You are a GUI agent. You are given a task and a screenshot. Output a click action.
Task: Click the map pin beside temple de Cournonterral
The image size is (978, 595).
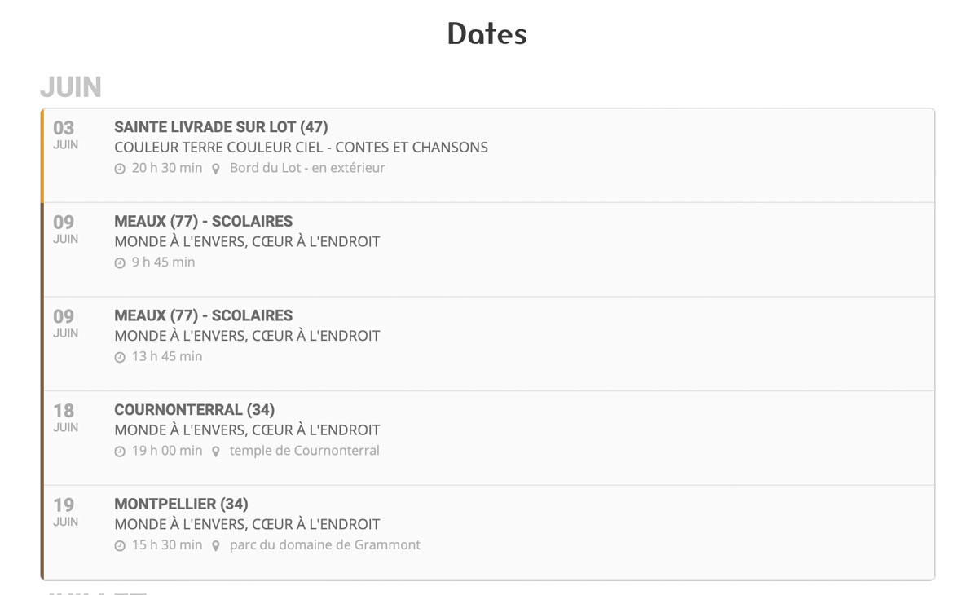(x=216, y=452)
